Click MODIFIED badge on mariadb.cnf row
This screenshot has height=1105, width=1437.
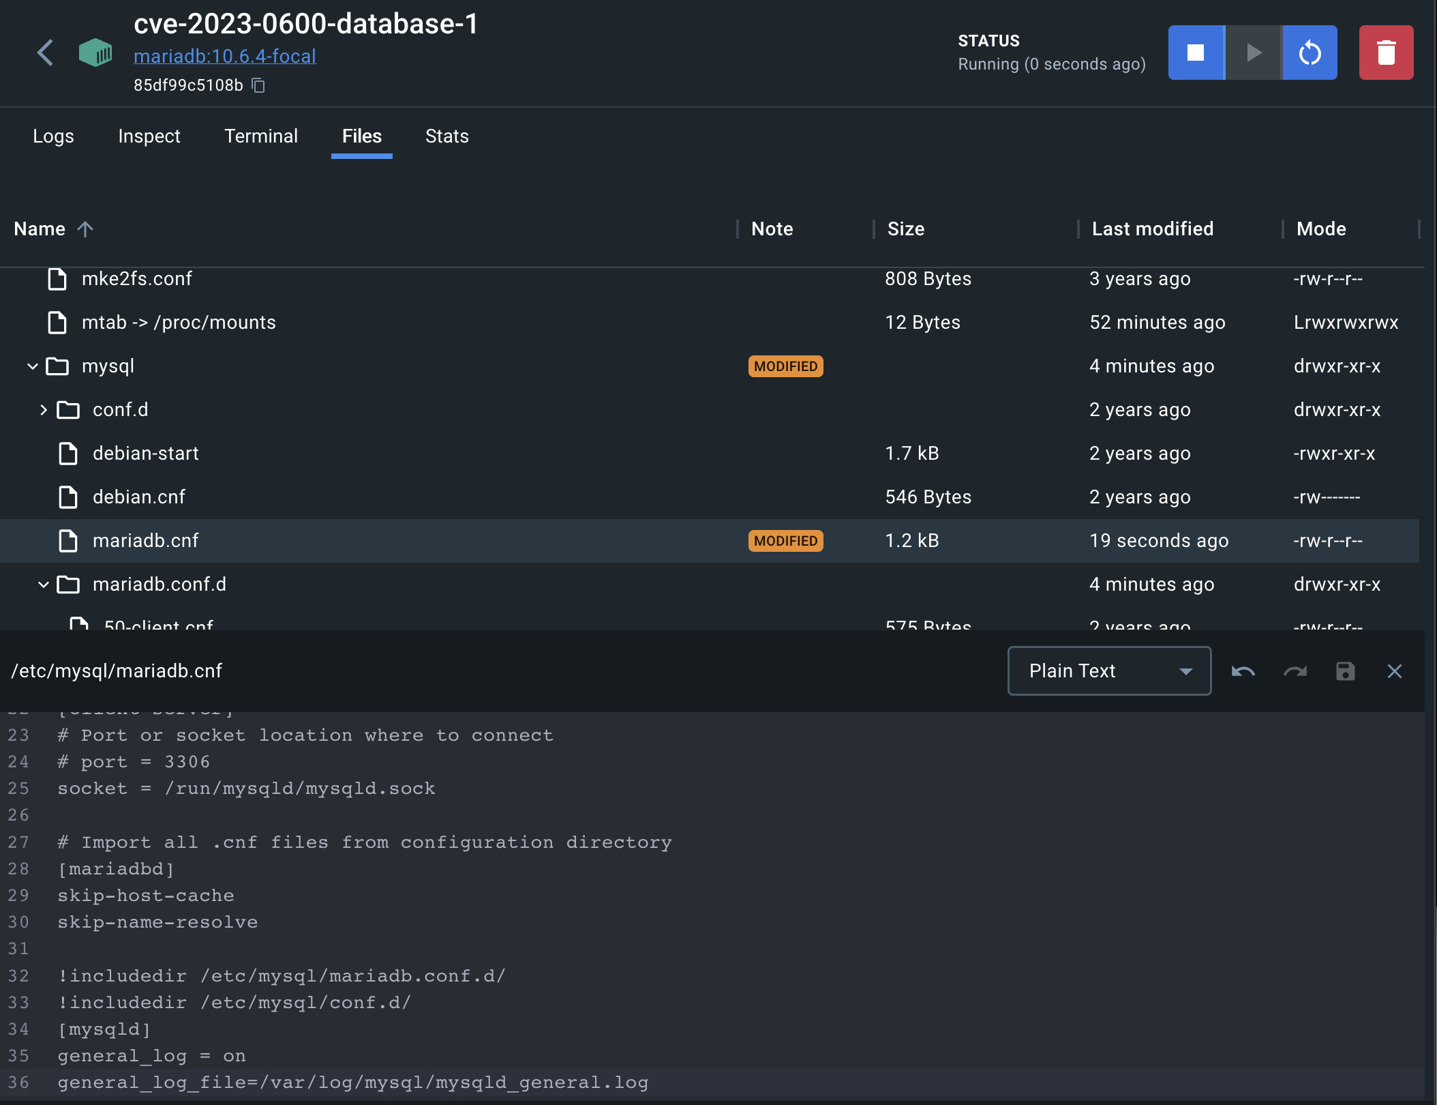(785, 541)
